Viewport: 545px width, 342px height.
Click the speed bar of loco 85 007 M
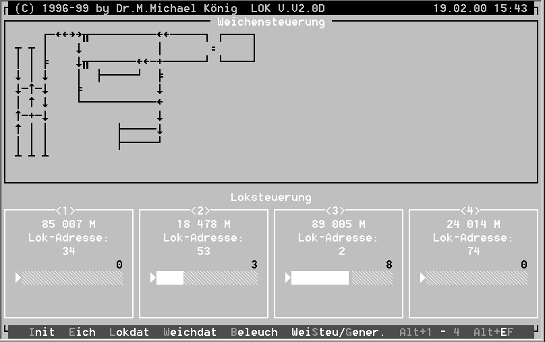coord(72,278)
